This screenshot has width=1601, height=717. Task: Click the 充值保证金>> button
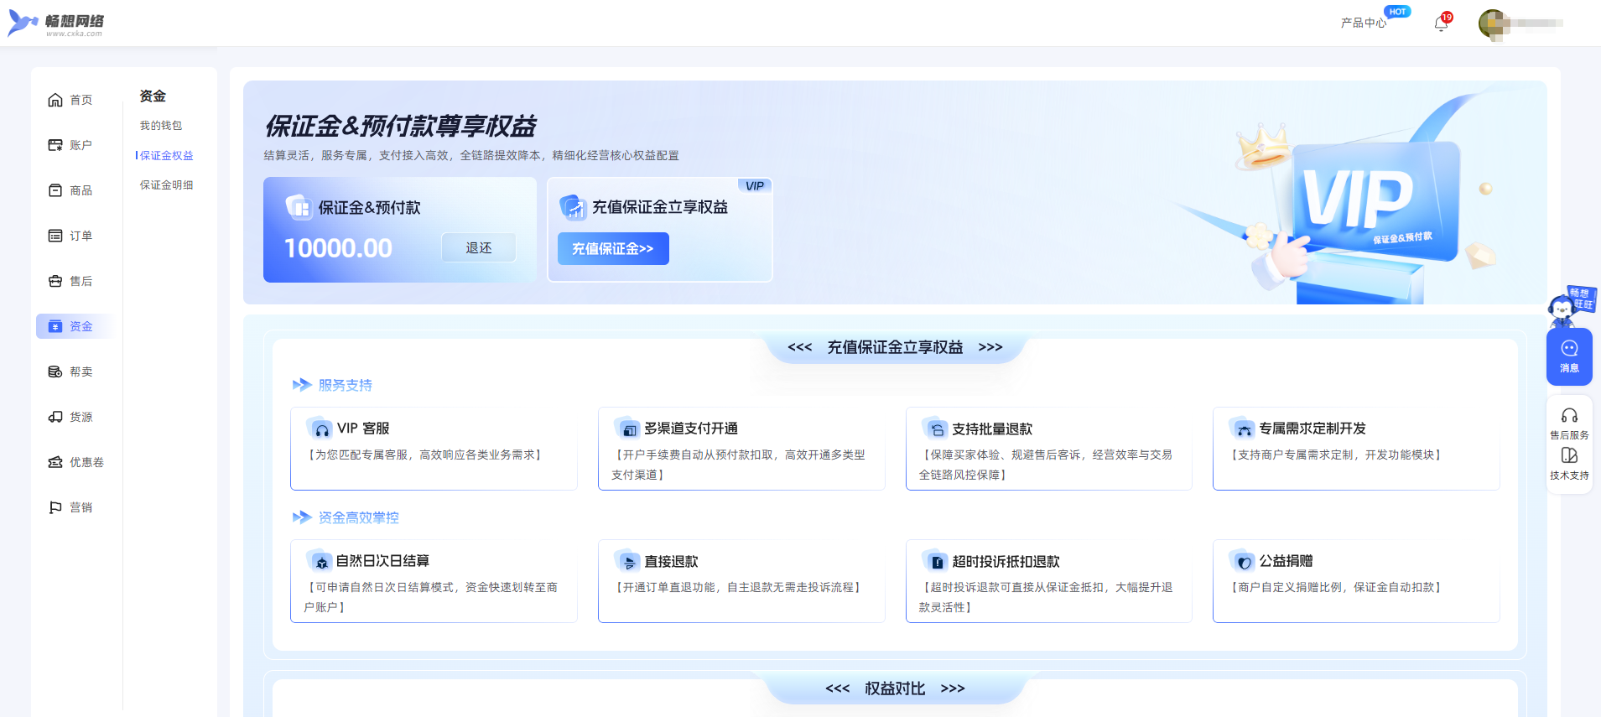pyautogui.click(x=612, y=249)
